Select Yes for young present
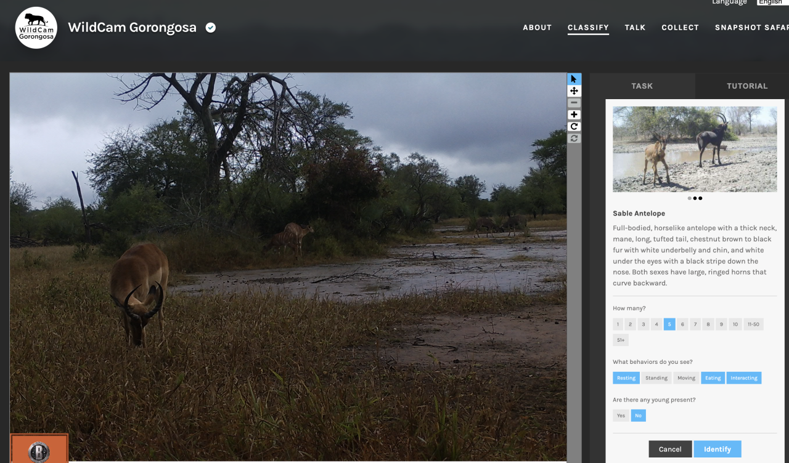Screen dimensions: 789x463 pyautogui.click(x=621, y=416)
